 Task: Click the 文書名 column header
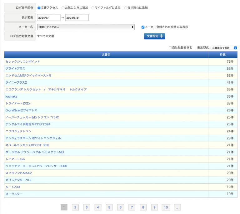click(106, 55)
